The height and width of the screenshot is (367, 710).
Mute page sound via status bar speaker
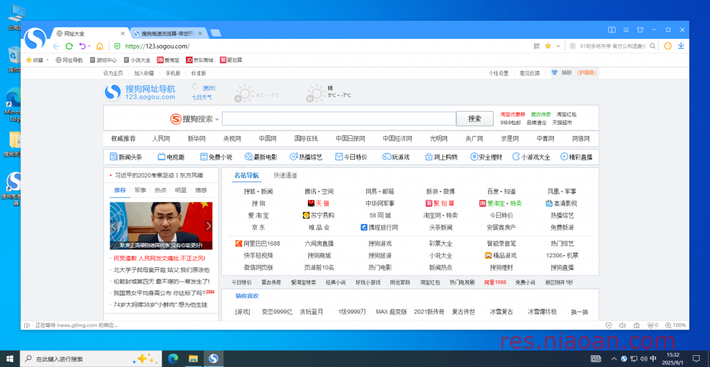point(622,325)
